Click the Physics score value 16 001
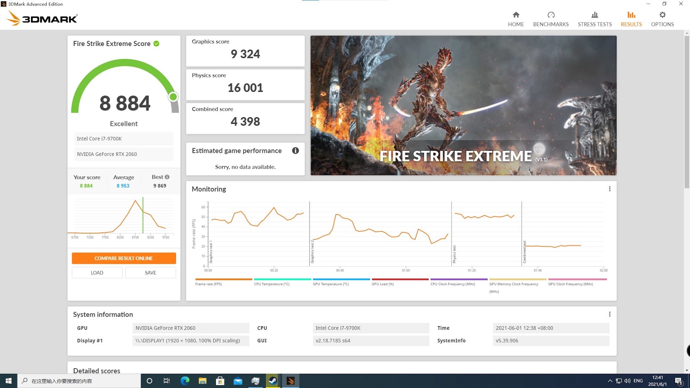Image resolution: width=690 pixels, height=388 pixels. point(245,88)
